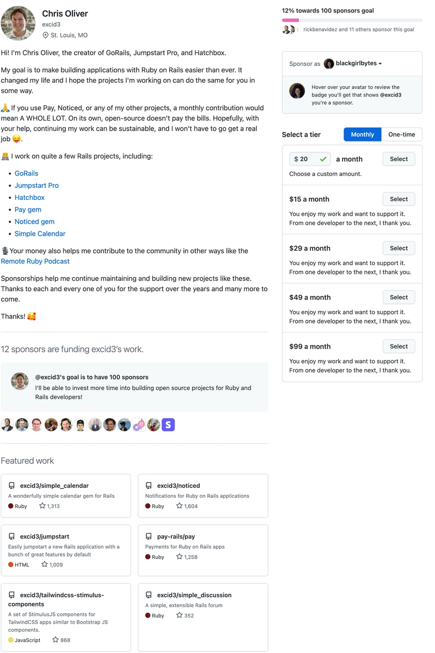435x653 pixels.
Task: Click the repository icon beside excid3/jumpstart
Action: [11, 536]
